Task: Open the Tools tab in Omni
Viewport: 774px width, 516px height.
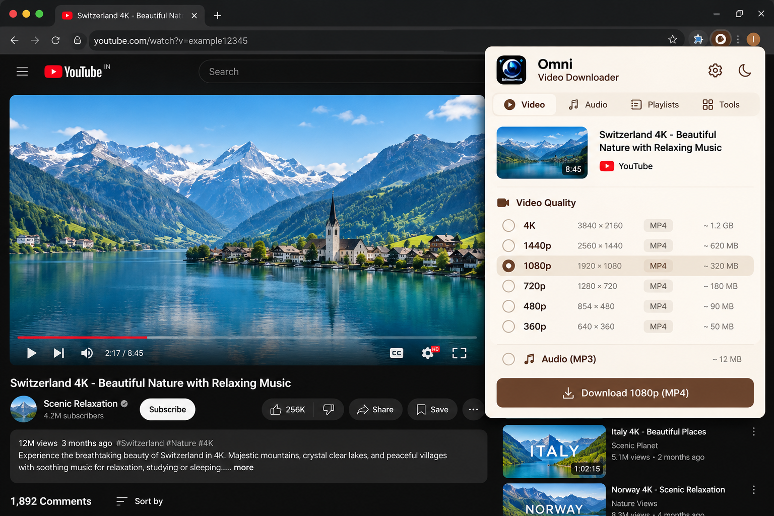Action: tap(721, 105)
